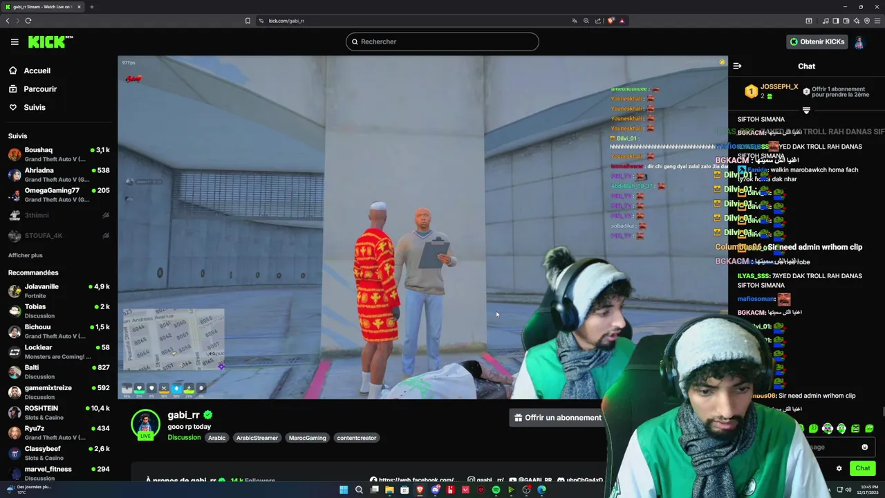Open JOSSEPH_X top gifter entry
Screen dimensions: 885x498
771,91
